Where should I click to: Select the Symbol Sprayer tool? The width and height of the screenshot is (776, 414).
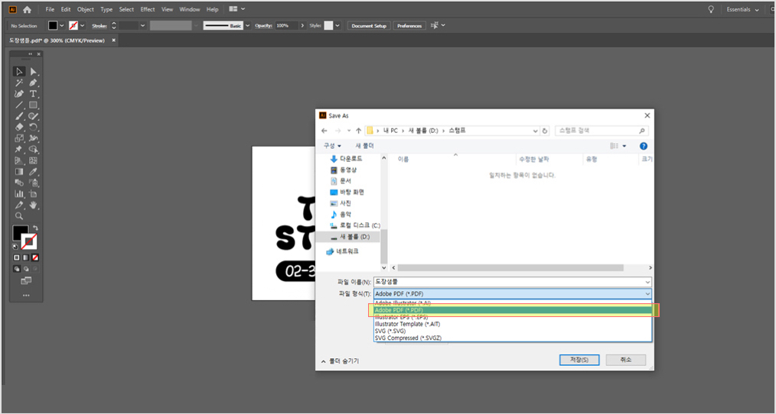pos(33,183)
